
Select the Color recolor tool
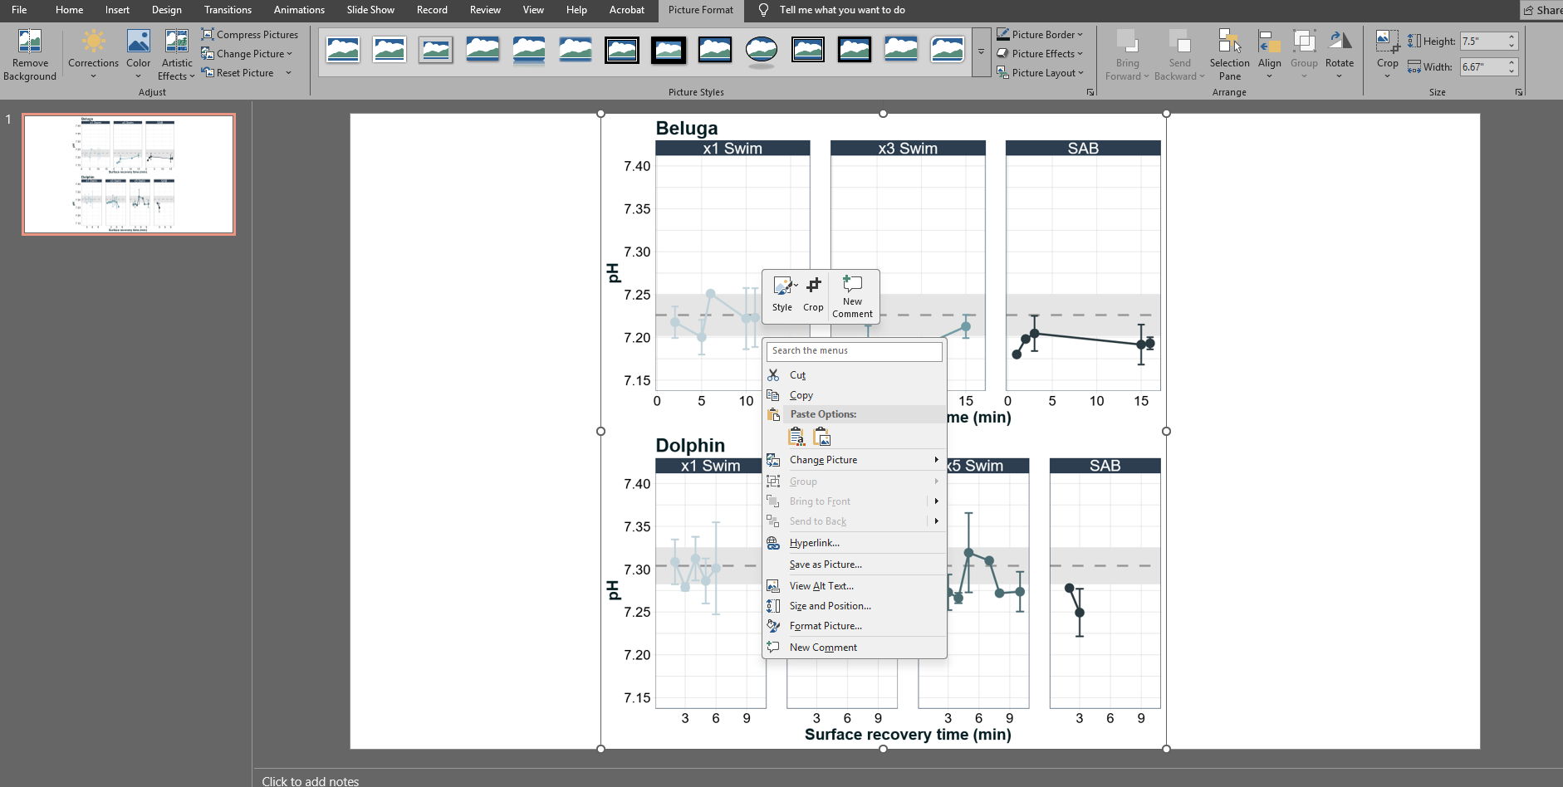138,53
